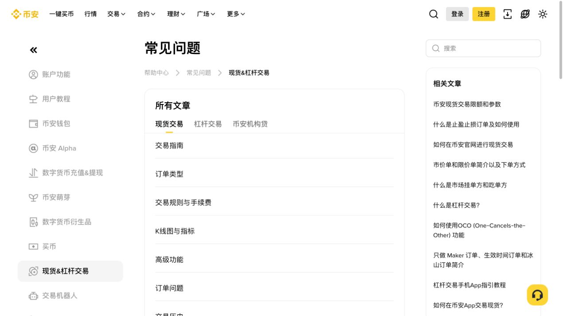Toggle the light/dark theme sun icon

tap(543, 14)
